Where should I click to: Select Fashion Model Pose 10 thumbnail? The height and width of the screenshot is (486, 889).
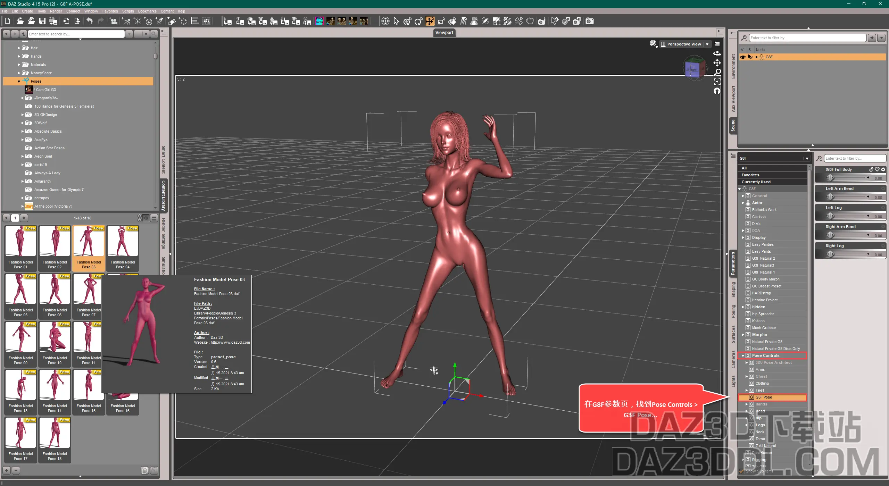click(55, 344)
